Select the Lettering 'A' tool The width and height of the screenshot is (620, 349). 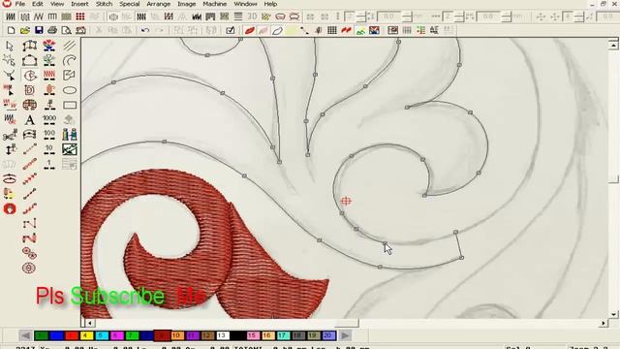[30, 119]
